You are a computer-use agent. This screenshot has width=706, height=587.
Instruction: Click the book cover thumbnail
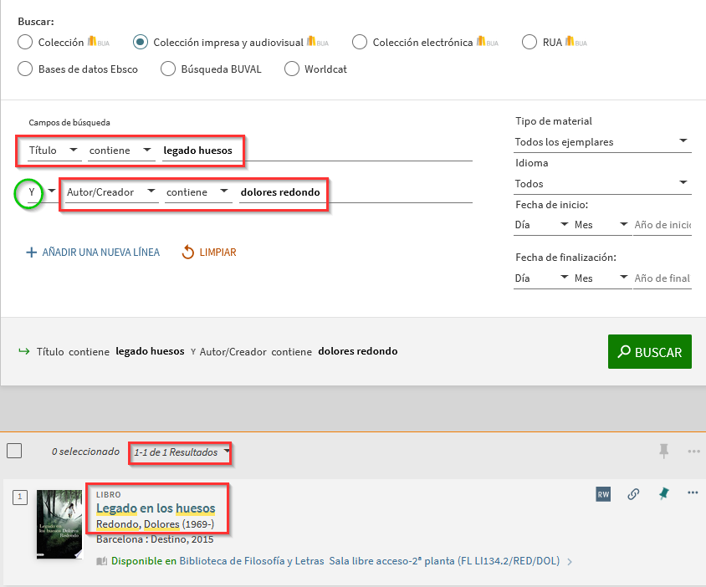[59, 523]
